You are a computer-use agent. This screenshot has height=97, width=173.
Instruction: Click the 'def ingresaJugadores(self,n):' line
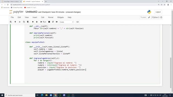click(x=44, y=58)
